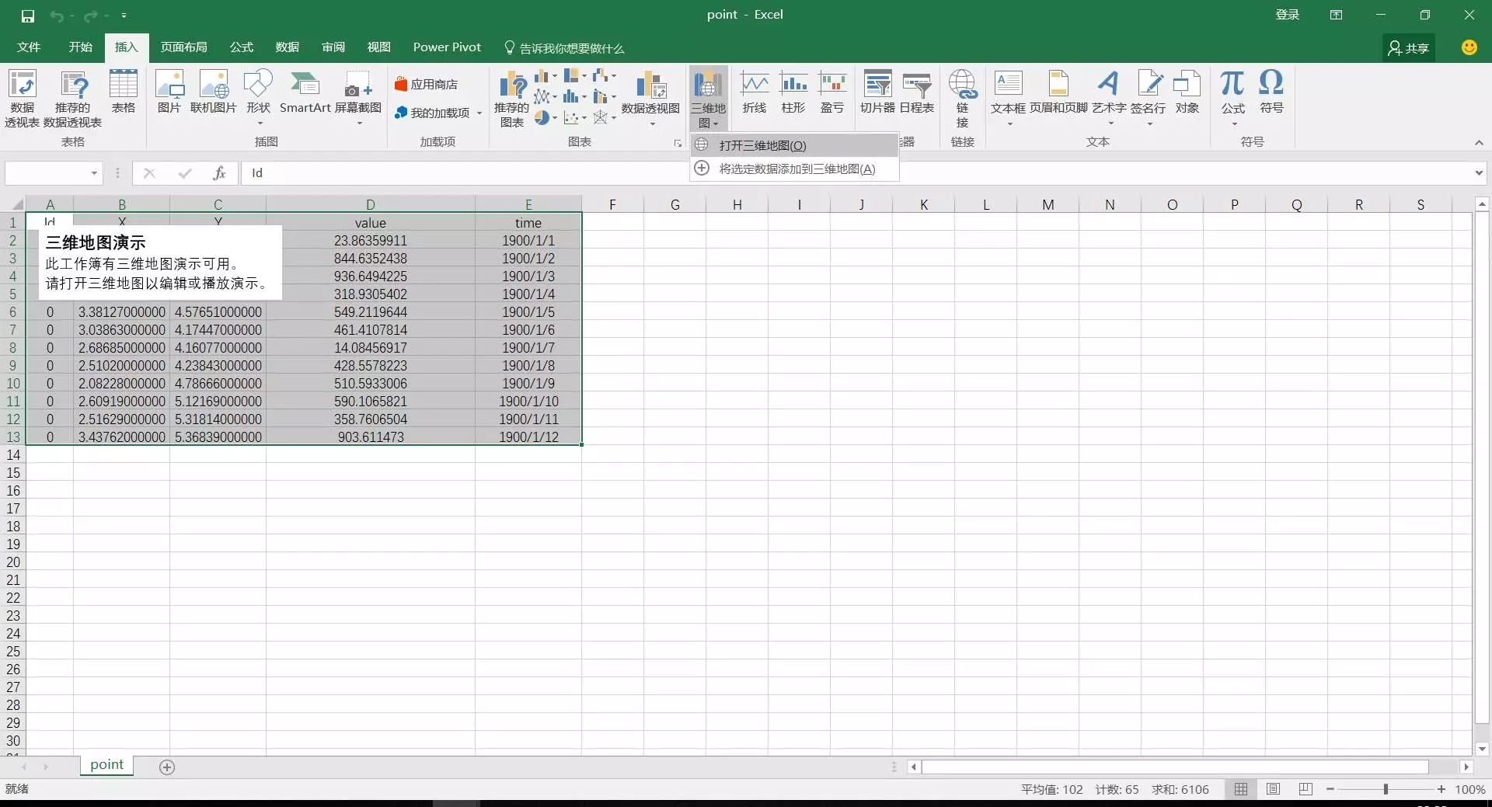Switch to Page Layout (页面布局) tab
This screenshot has width=1492, height=807.
(184, 47)
